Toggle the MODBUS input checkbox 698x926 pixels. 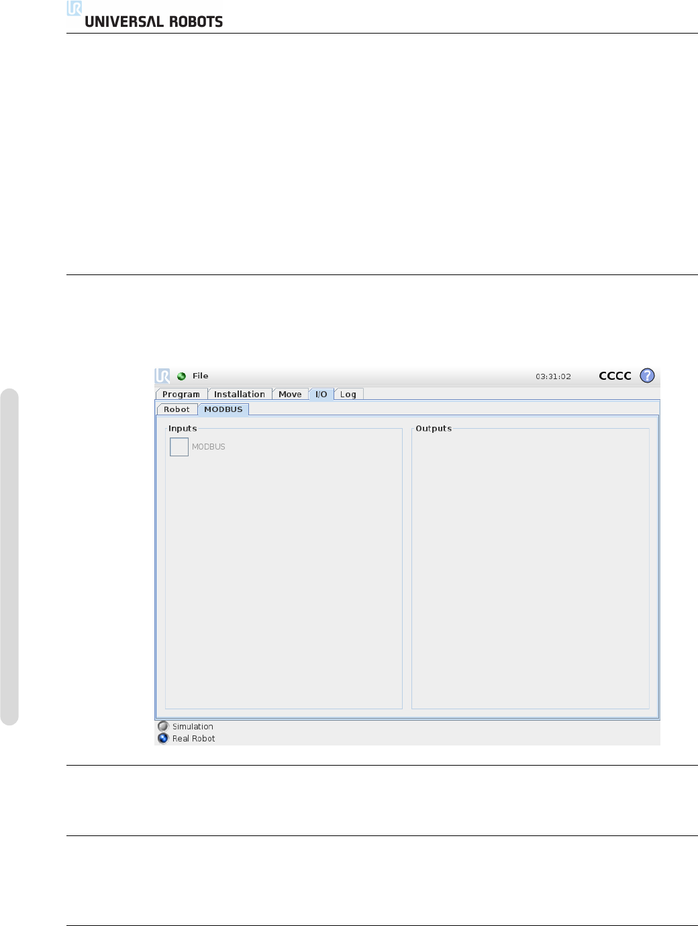179,447
